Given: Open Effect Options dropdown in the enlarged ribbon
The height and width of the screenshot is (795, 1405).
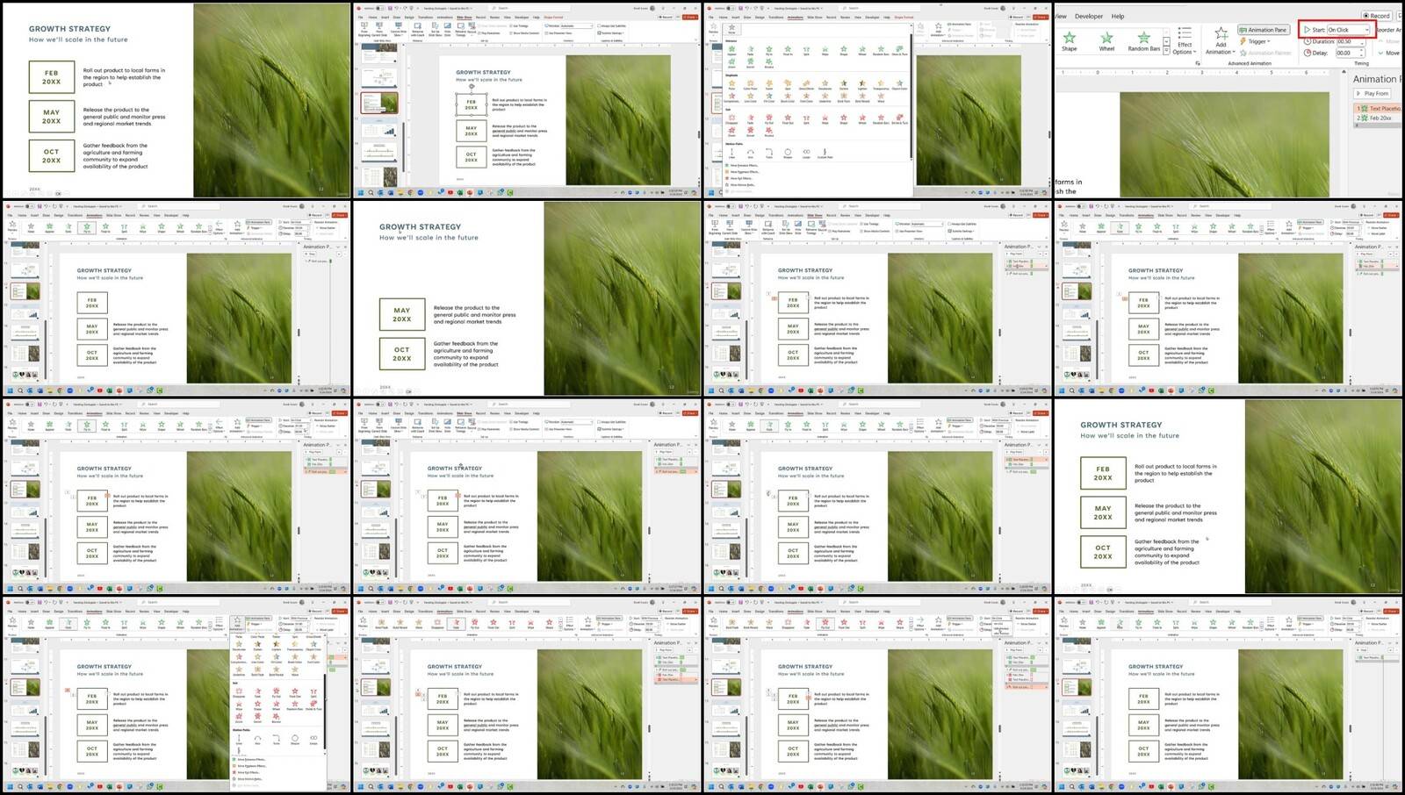Looking at the screenshot, I should [x=1185, y=40].
